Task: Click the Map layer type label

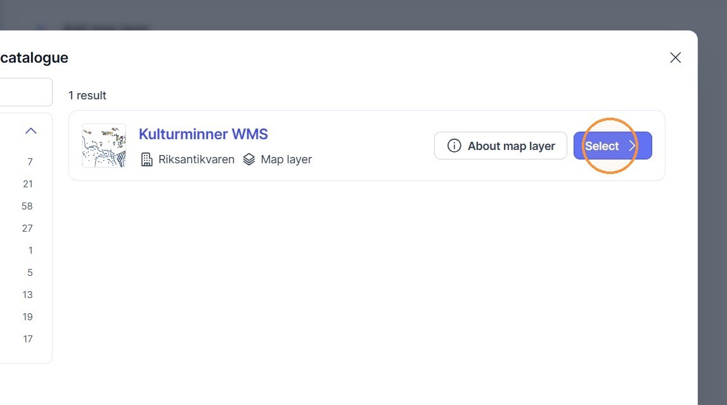Action: pos(286,159)
